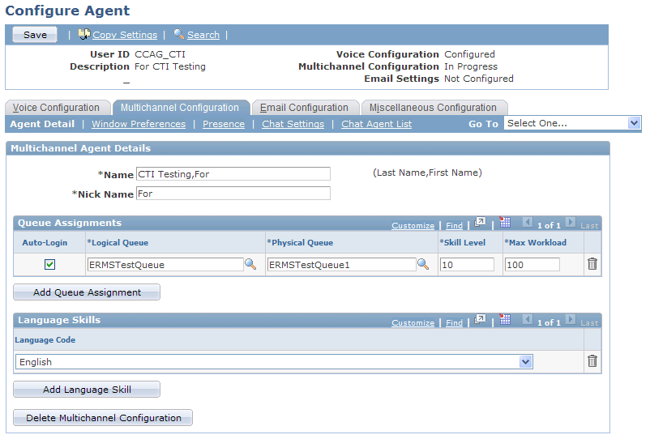Show next row arrow in Queue Assignments

571,223
